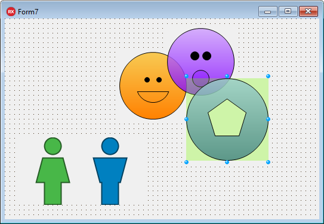Click the top-center selection handle
This screenshot has width=324, height=224.
click(x=227, y=76)
